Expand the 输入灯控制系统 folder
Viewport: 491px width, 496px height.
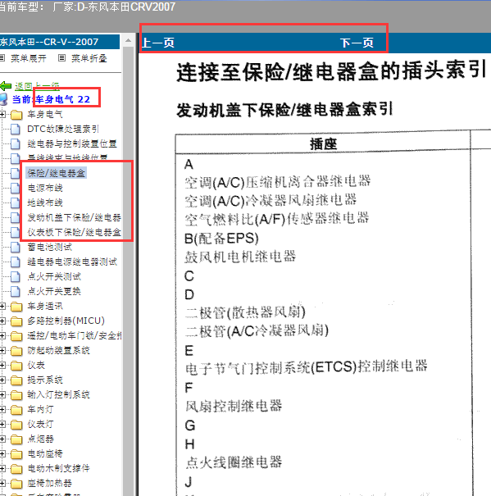click(2, 395)
